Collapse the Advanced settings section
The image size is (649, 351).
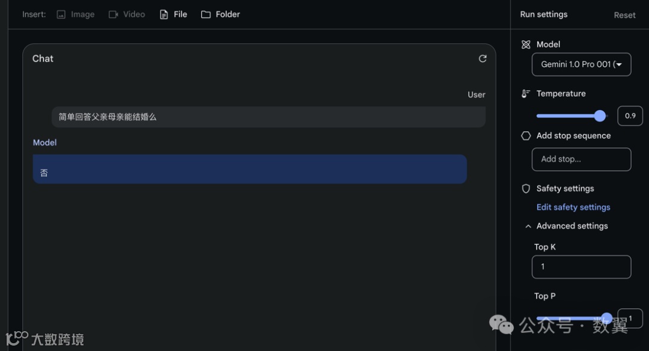click(x=528, y=227)
